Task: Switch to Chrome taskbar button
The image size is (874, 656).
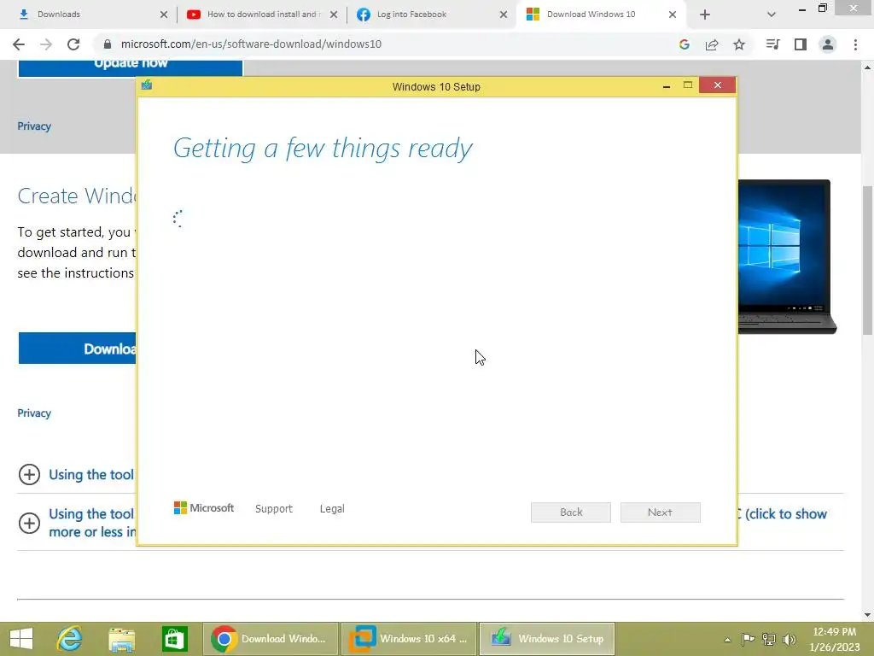Action: pyautogui.click(x=271, y=639)
